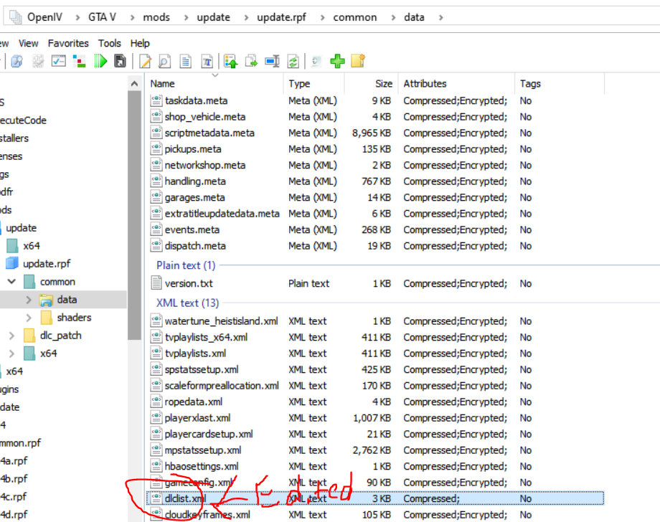Collapse the common folder in tree
Viewport: 660px width, 522px height.
(11, 282)
